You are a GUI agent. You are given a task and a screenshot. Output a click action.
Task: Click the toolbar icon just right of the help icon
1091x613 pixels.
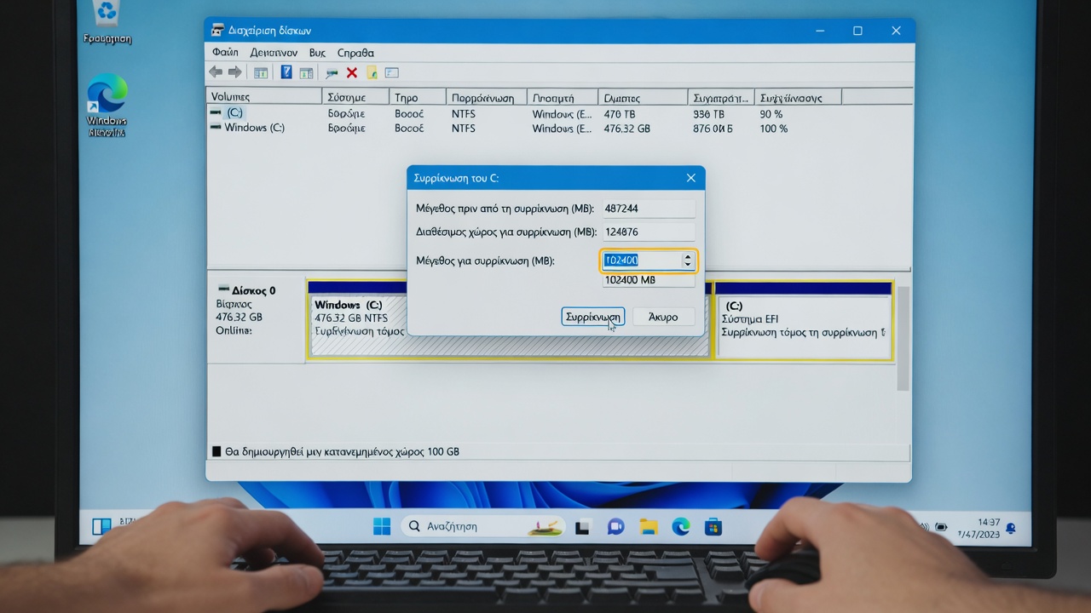pyautogui.click(x=306, y=73)
